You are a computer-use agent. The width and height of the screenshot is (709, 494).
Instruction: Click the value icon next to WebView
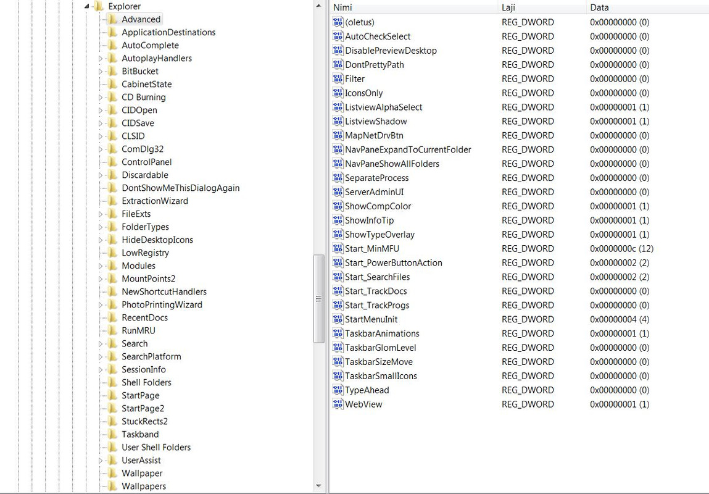(x=338, y=404)
